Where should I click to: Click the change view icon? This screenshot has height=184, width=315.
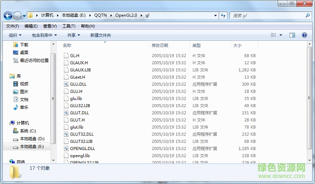coord(273,35)
